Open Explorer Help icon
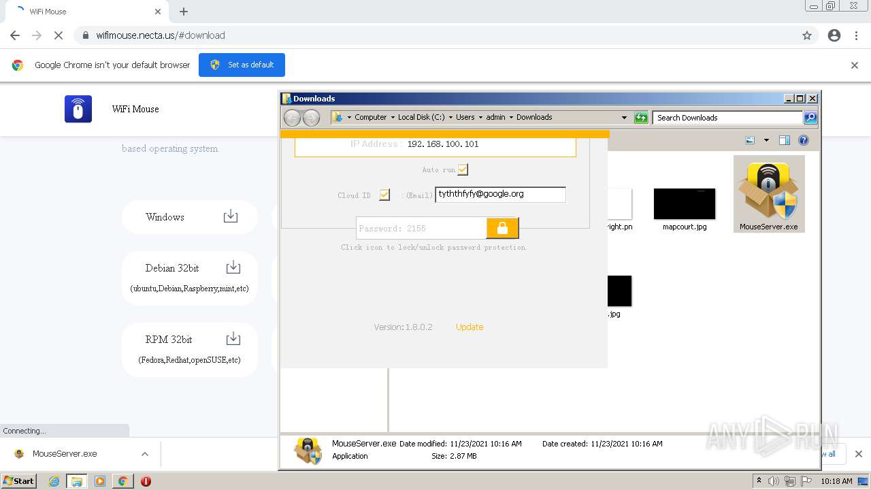871x490 pixels. click(x=804, y=140)
